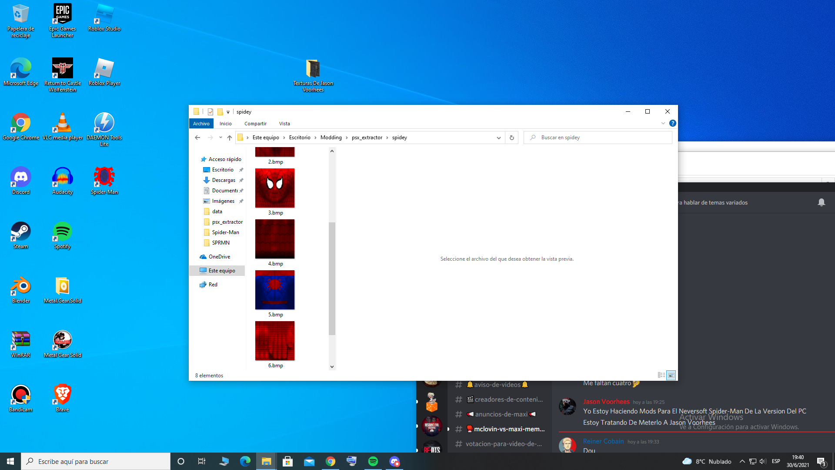Select Descargas in Quick Access
This screenshot has height=470, width=835.
[x=224, y=180]
